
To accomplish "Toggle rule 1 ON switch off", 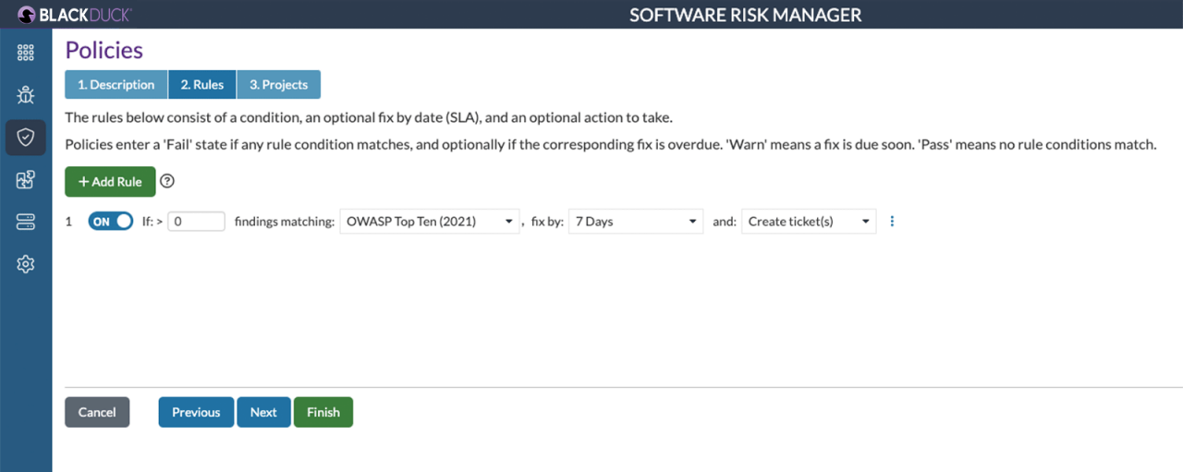I will tap(111, 222).
